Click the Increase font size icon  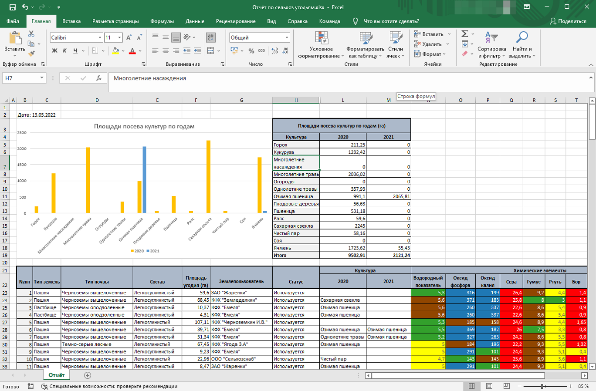coord(129,38)
